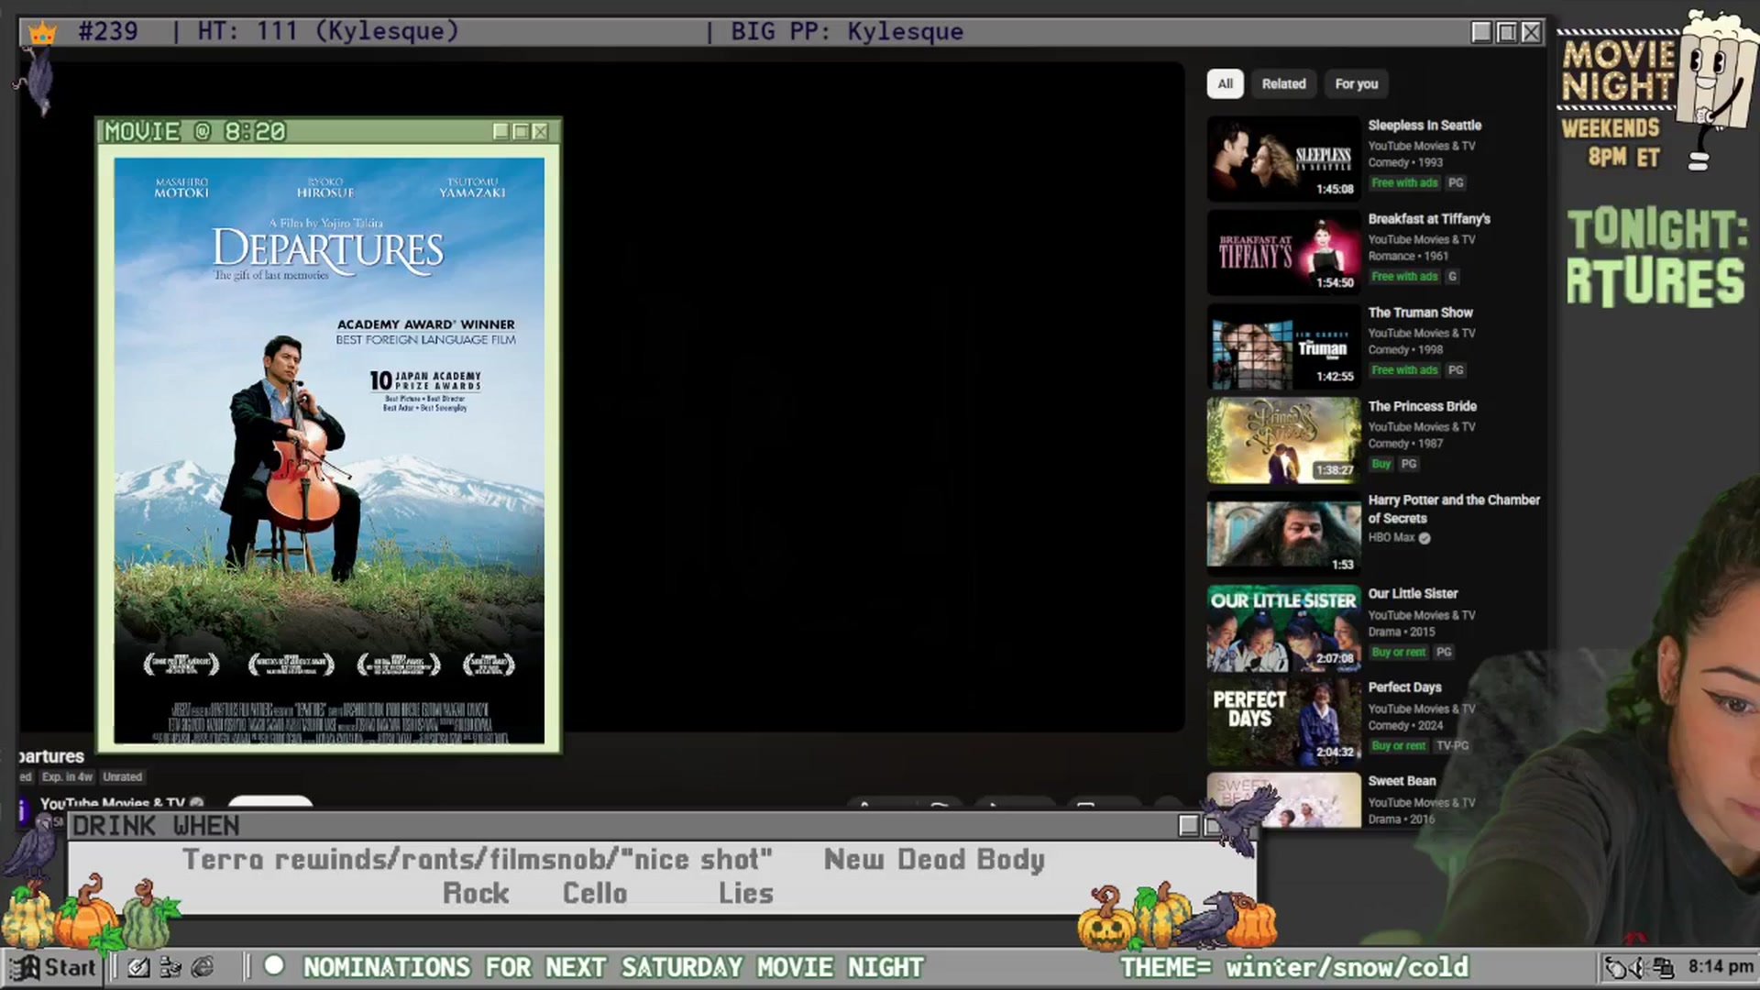This screenshot has width=1760, height=990.
Task: Close the main #239 top bar window
Action: [1532, 33]
